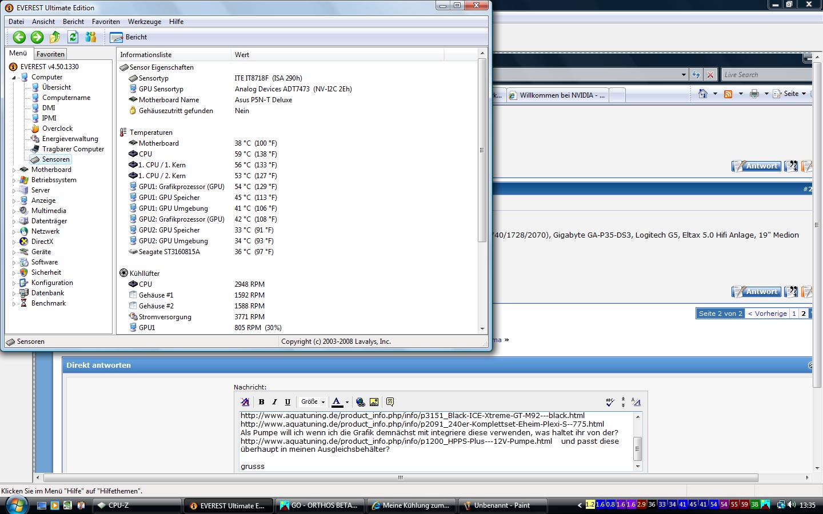This screenshot has width=823, height=514.
Task: Toggle underline in reply editor
Action: (287, 402)
